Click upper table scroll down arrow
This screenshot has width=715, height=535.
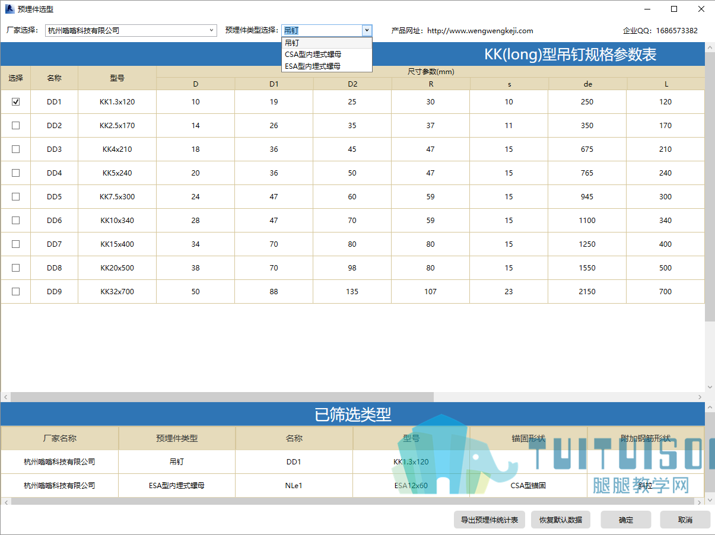coord(710,387)
